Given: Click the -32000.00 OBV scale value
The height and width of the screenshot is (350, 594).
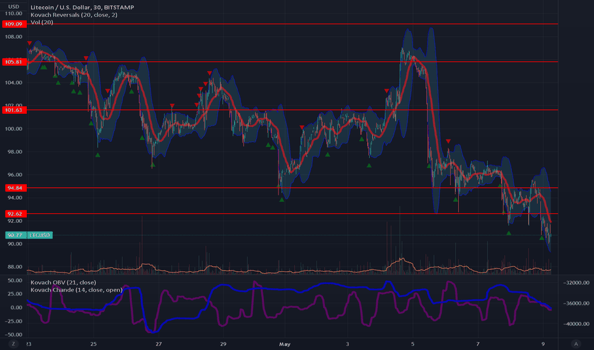Looking at the screenshot, I should pos(576,283).
